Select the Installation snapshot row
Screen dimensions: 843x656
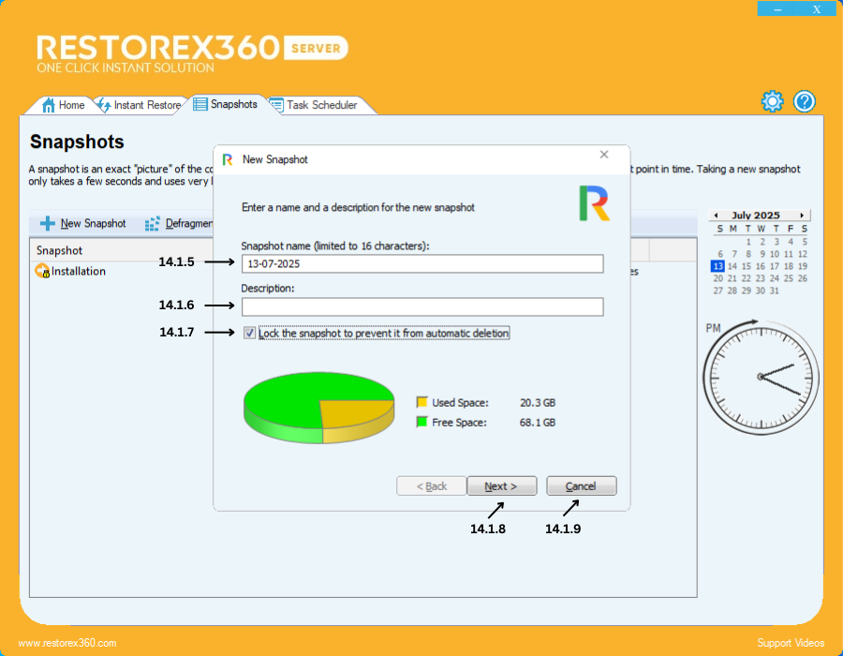pos(121,271)
